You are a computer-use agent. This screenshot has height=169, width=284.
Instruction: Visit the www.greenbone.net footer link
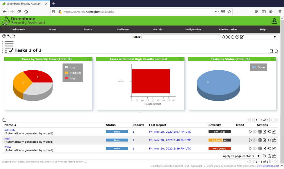[268, 166]
